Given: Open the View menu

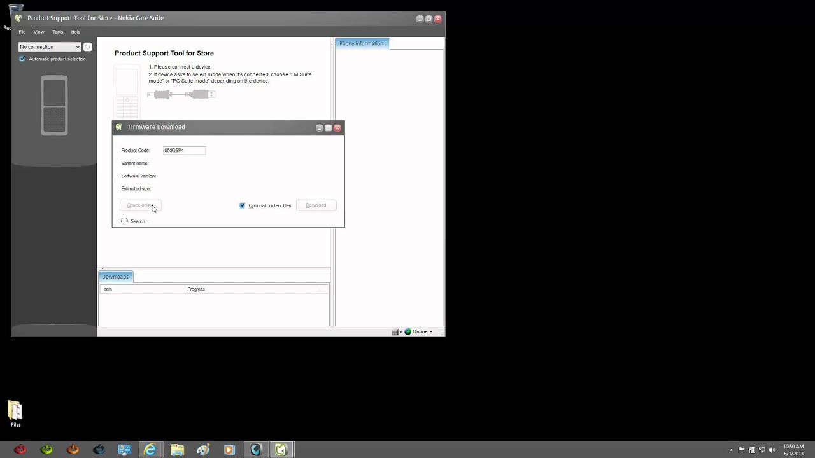Looking at the screenshot, I should [39, 32].
